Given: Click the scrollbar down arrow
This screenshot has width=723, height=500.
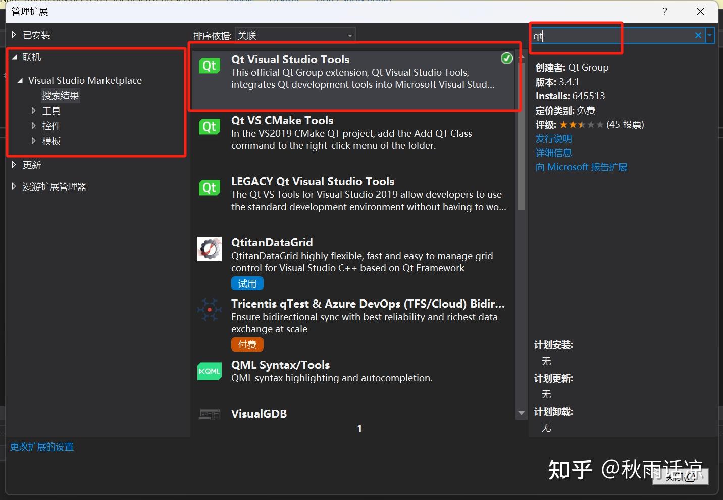Looking at the screenshot, I should click(521, 413).
